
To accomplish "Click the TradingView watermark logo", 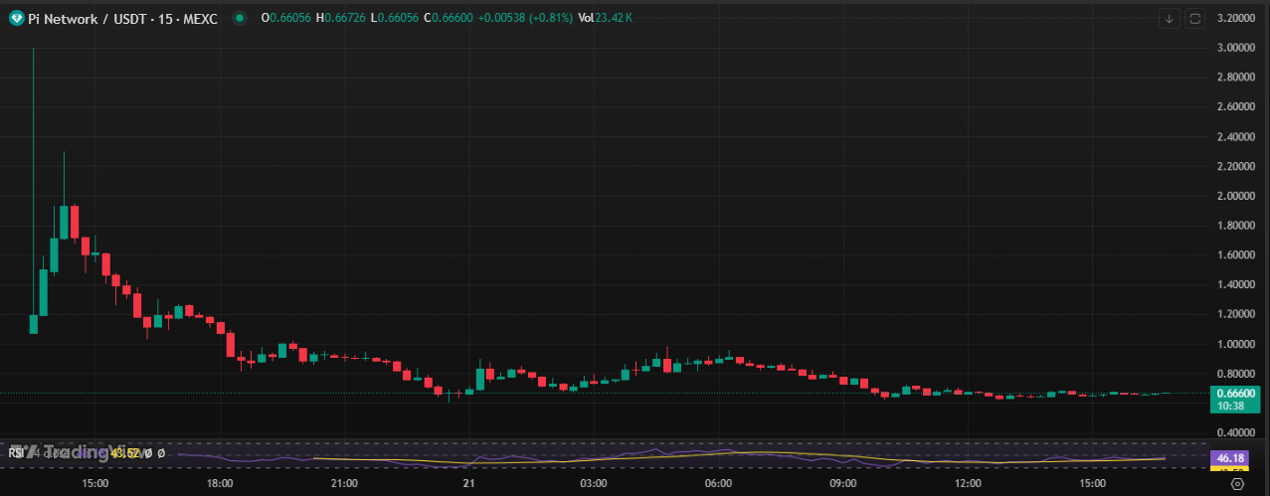I will (x=58, y=453).
